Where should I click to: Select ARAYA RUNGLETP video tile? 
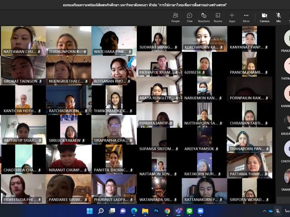pos(159,90)
